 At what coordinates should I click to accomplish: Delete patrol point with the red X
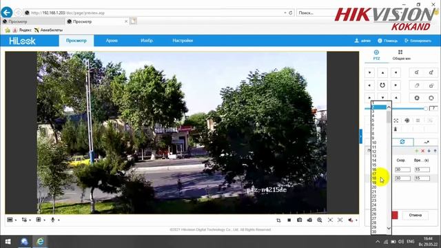pyautogui.click(x=422, y=151)
